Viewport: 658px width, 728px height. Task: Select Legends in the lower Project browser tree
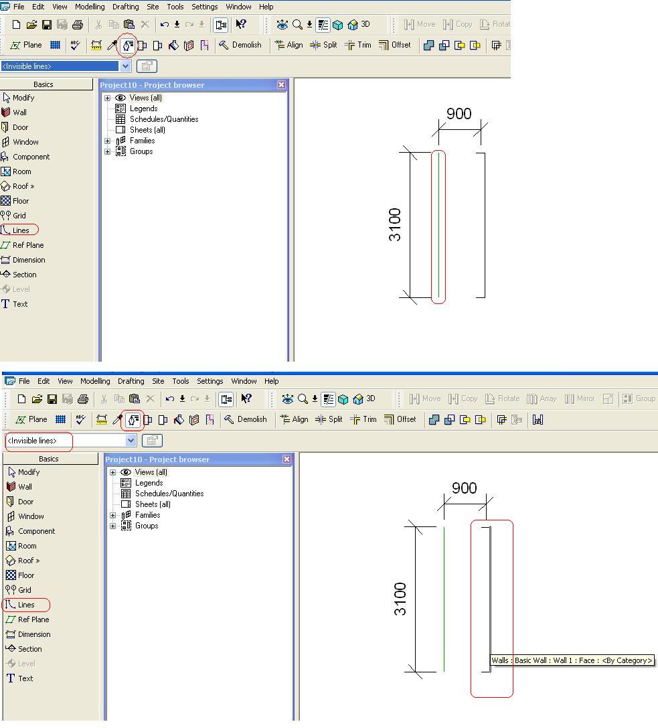[x=149, y=483]
